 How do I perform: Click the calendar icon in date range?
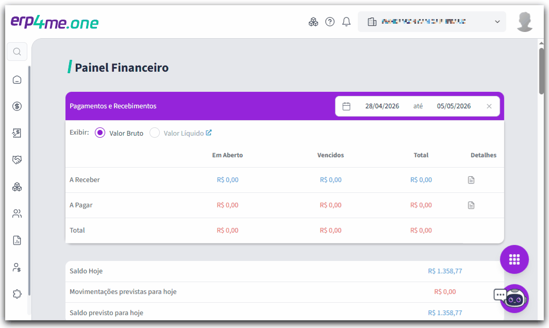point(346,106)
